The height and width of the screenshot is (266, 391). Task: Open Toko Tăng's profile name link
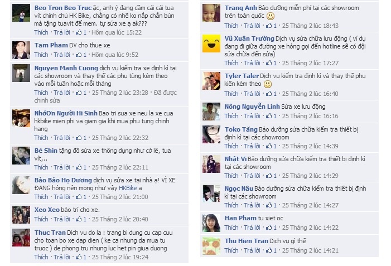pos(241,129)
